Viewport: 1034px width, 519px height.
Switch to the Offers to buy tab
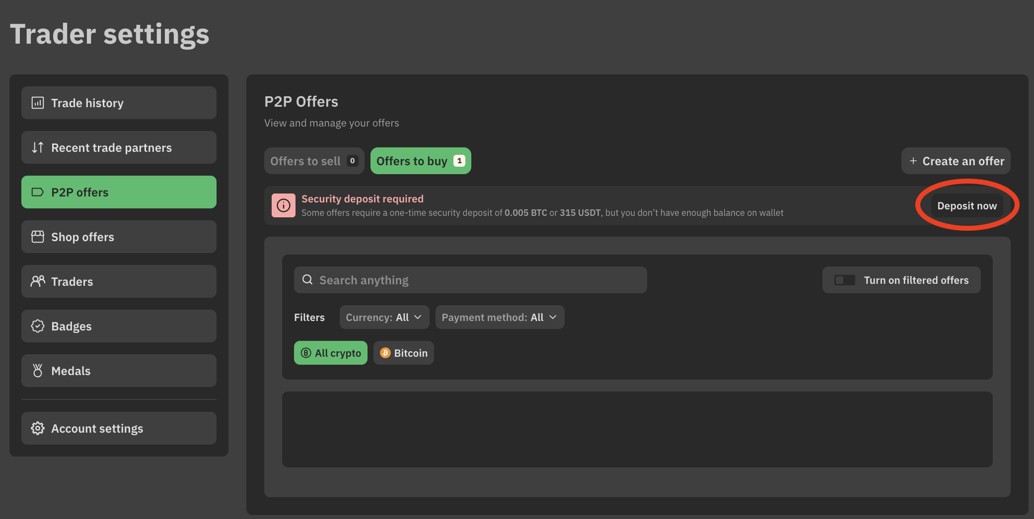click(x=420, y=161)
